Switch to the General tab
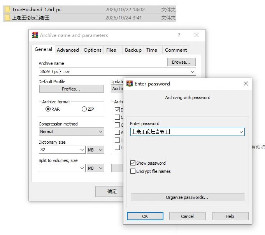The width and height of the screenshot is (265, 235). pyautogui.click(x=43, y=49)
